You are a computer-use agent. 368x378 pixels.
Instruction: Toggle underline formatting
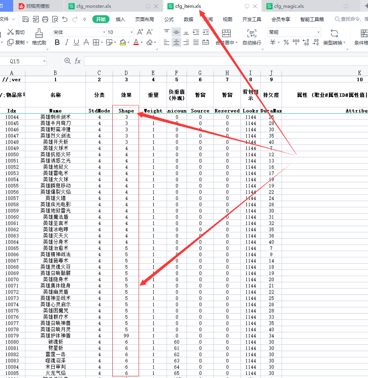tap(76, 43)
